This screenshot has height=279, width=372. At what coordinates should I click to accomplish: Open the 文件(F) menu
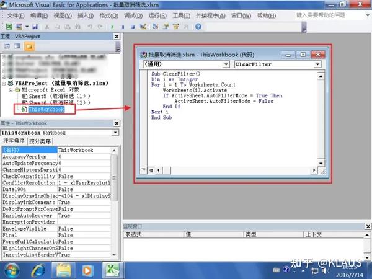click(15, 15)
